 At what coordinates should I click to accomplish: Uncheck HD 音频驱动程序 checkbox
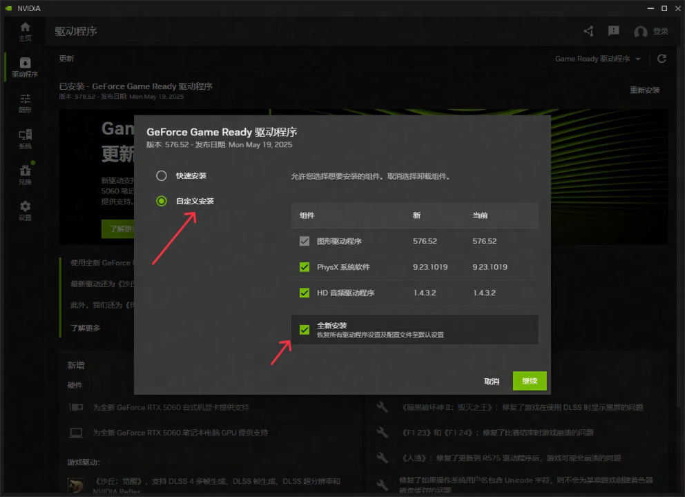(x=305, y=293)
